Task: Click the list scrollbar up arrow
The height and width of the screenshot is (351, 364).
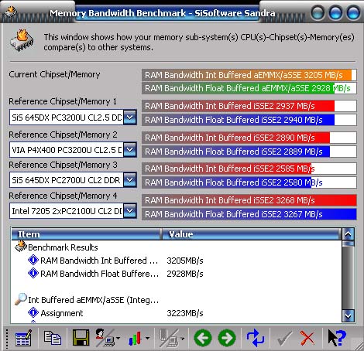Action: tap(348, 234)
